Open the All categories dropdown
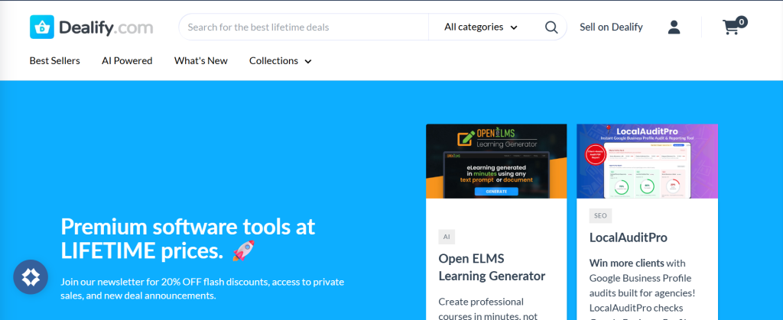Viewport: 783px width, 320px height. pyautogui.click(x=481, y=27)
